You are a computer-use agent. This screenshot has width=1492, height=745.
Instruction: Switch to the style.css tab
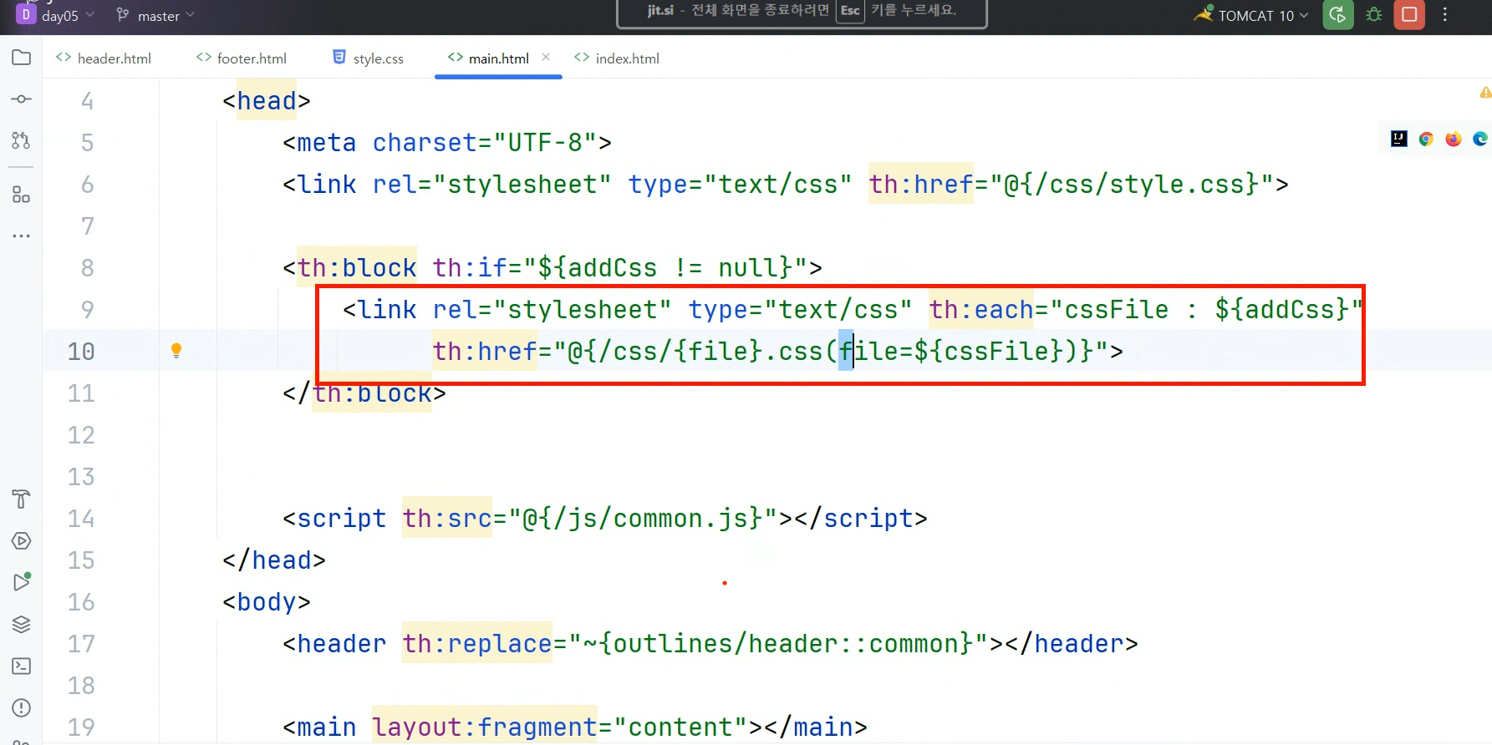pos(369,58)
